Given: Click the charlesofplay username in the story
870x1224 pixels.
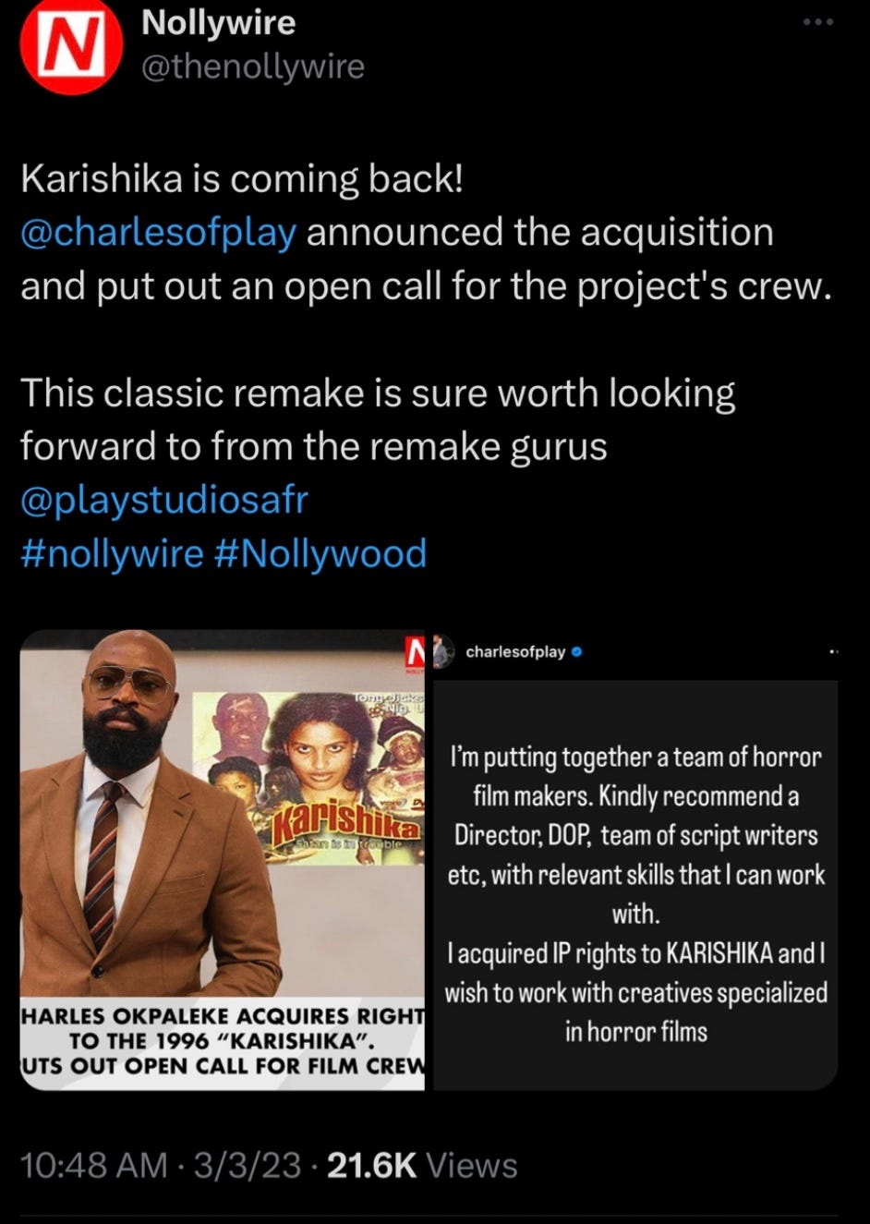Looking at the screenshot, I should (x=515, y=652).
